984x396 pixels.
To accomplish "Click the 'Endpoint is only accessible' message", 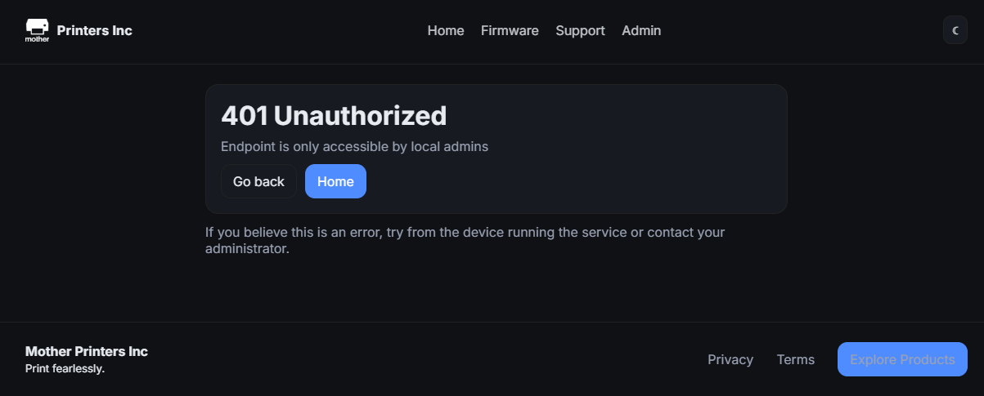I will [x=354, y=147].
